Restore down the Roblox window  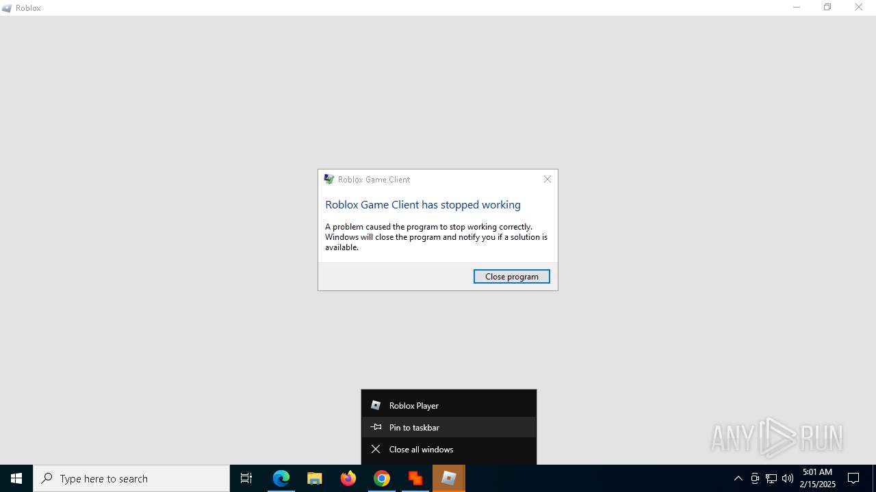[827, 8]
